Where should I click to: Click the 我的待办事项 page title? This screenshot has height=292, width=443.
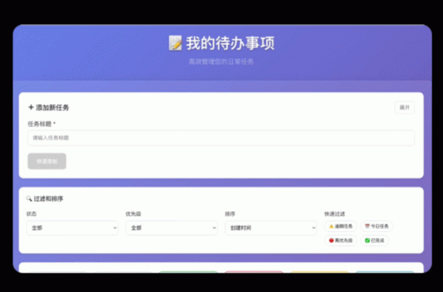pyautogui.click(x=230, y=43)
